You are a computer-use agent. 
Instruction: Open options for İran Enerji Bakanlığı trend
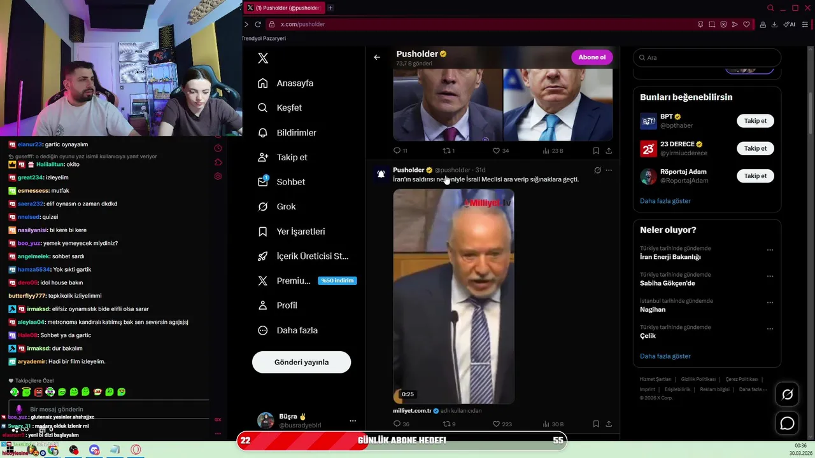[x=770, y=250]
